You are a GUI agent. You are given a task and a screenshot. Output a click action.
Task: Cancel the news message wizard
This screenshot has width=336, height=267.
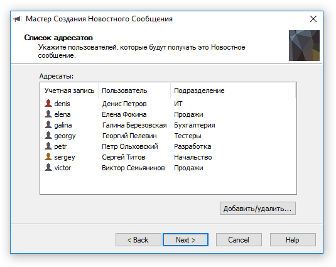pyautogui.click(x=239, y=240)
